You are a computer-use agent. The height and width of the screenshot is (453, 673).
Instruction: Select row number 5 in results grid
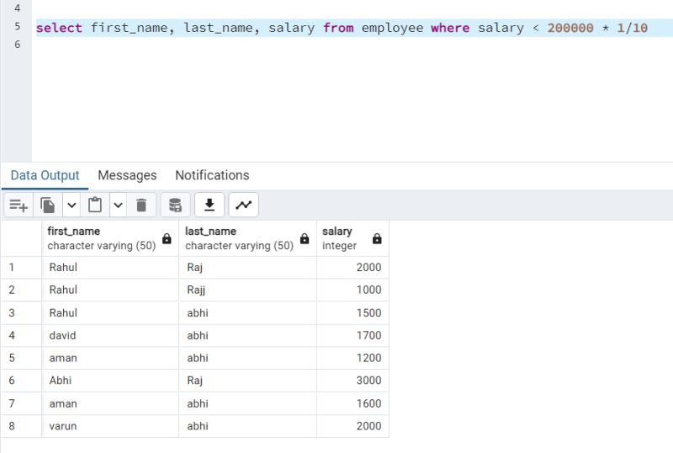point(21,358)
